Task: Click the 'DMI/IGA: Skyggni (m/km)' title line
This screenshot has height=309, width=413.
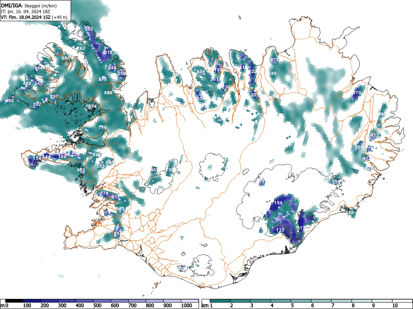Action: (x=28, y=5)
